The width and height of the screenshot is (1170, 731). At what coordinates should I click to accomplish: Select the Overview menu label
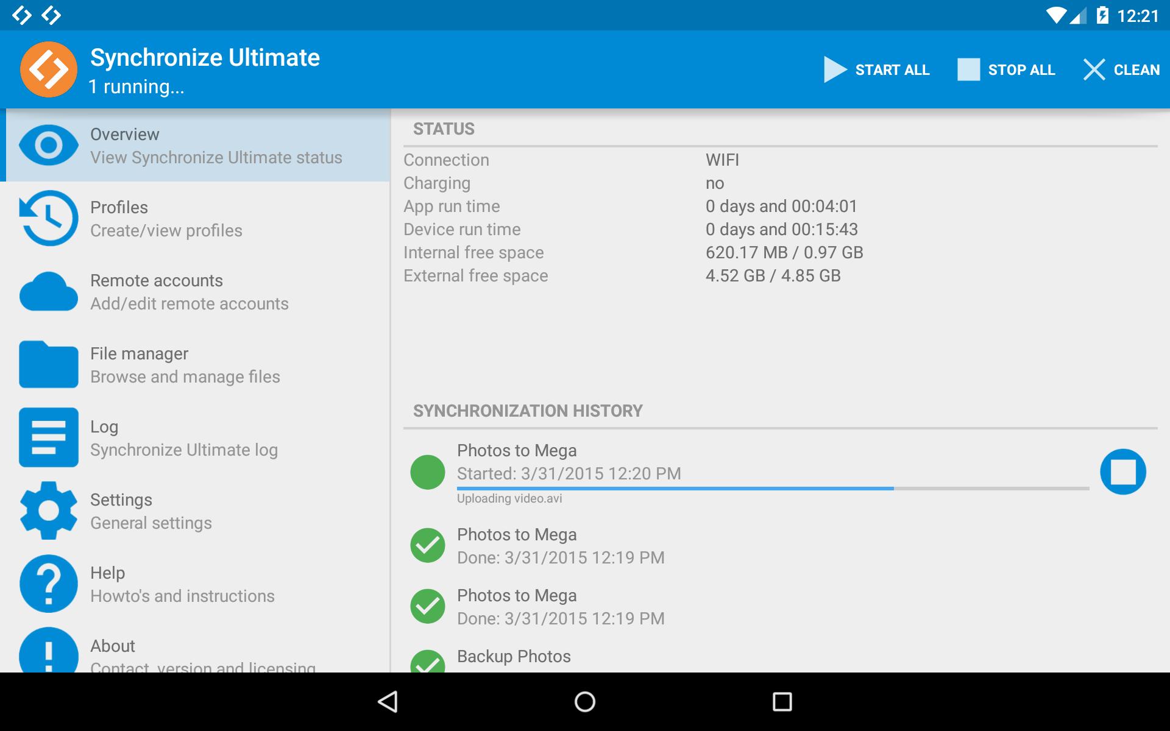pyautogui.click(x=124, y=134)
